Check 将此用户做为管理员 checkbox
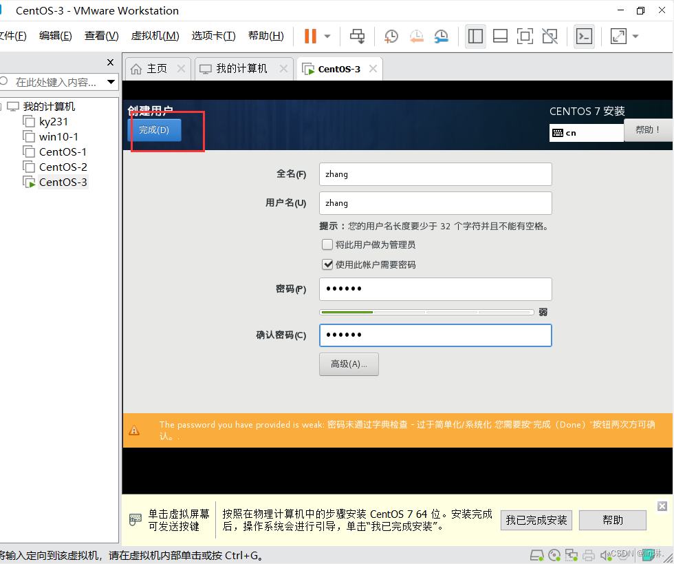 [327, 244]
